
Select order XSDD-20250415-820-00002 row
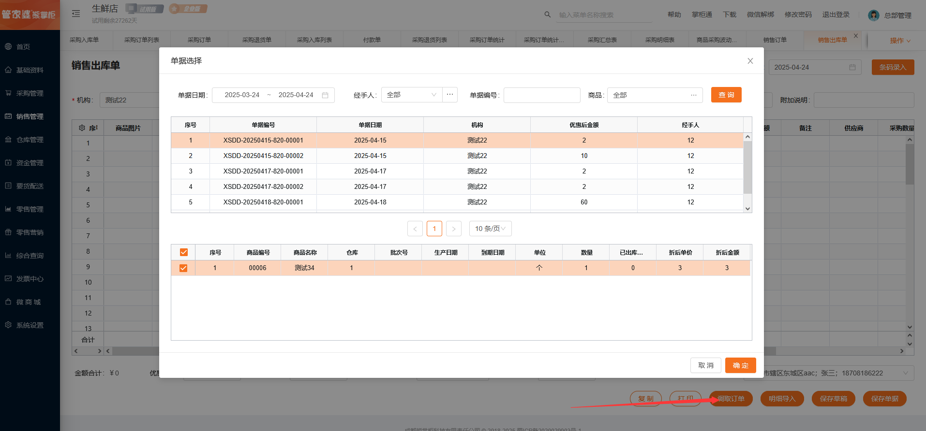[457, 156]
